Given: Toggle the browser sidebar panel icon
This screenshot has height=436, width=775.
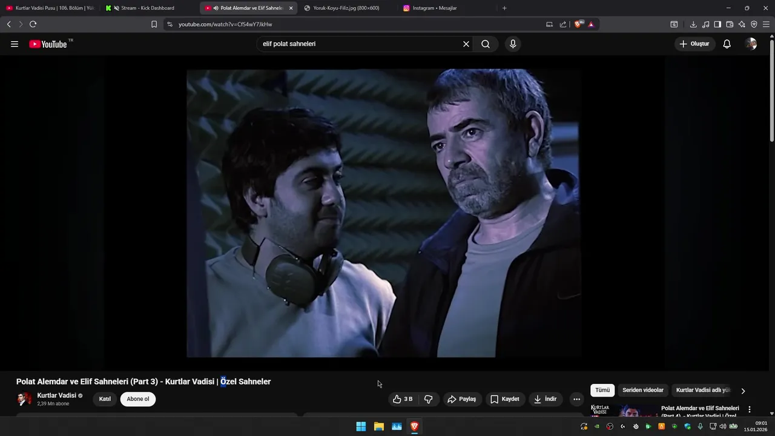Looking at the screenshot, I should (x=717, y=24).
